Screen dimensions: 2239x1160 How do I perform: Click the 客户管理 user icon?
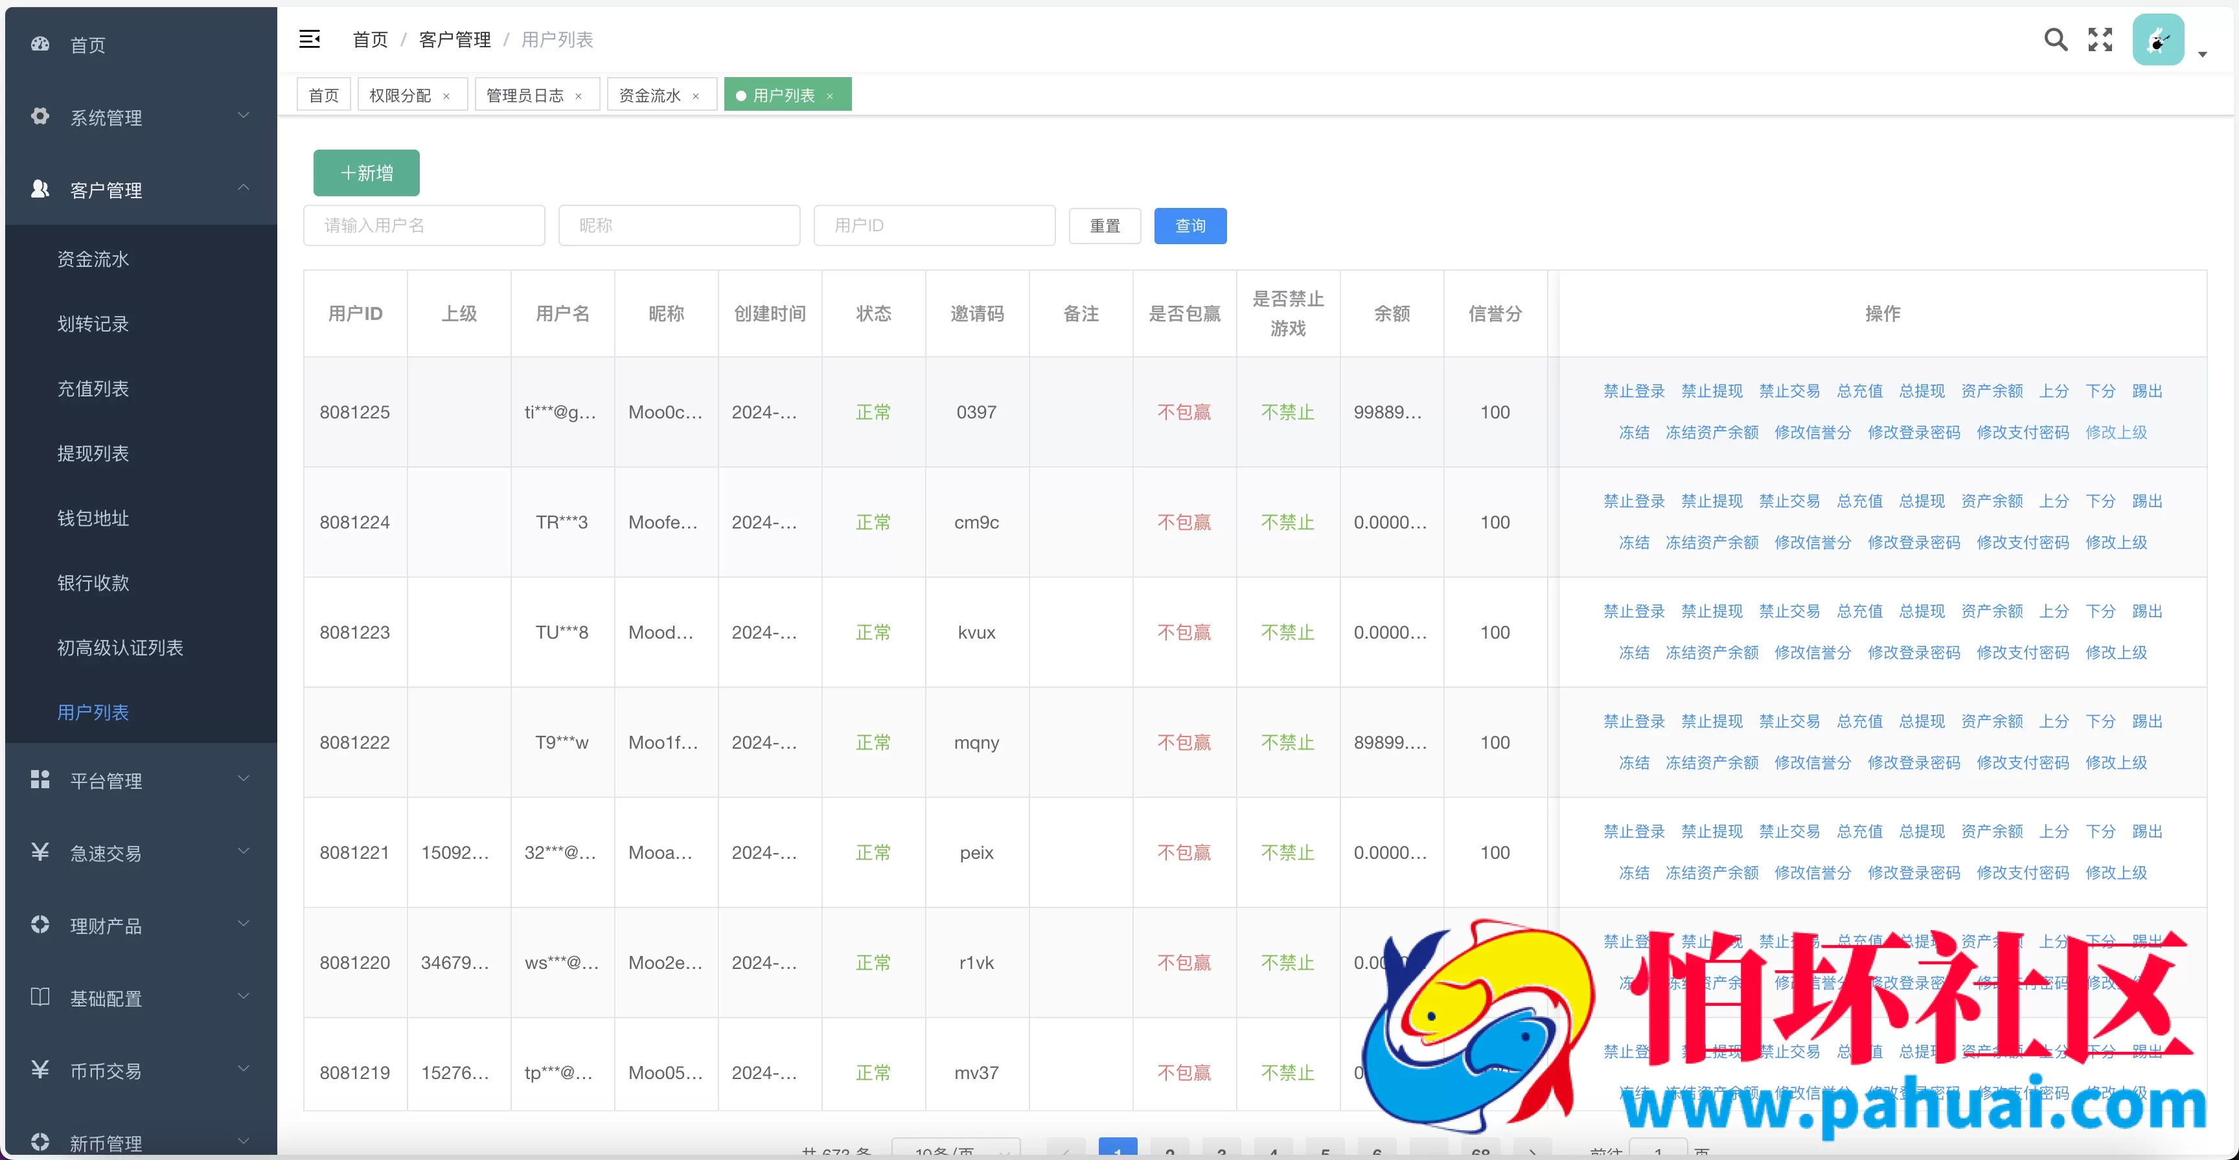(40, 189)
